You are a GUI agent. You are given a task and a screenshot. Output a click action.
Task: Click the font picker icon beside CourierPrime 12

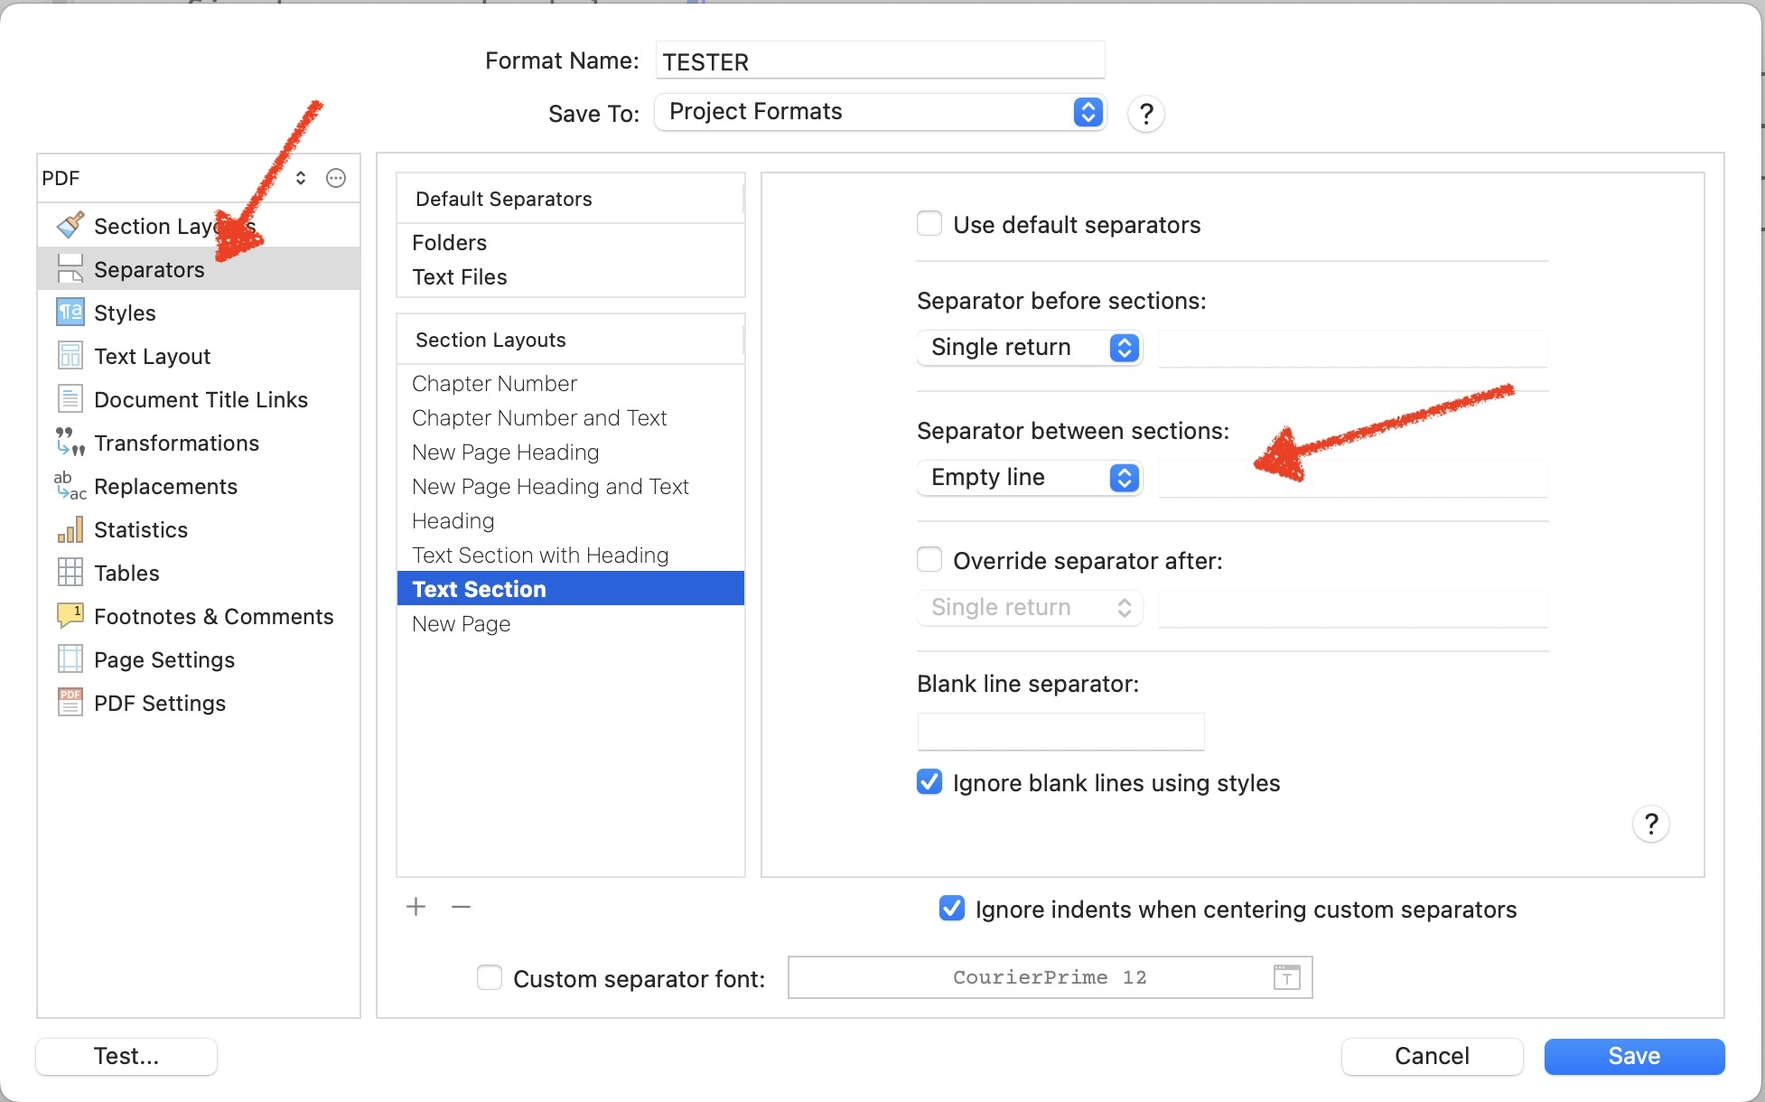pyautogui.click(x=1286, y=977)
